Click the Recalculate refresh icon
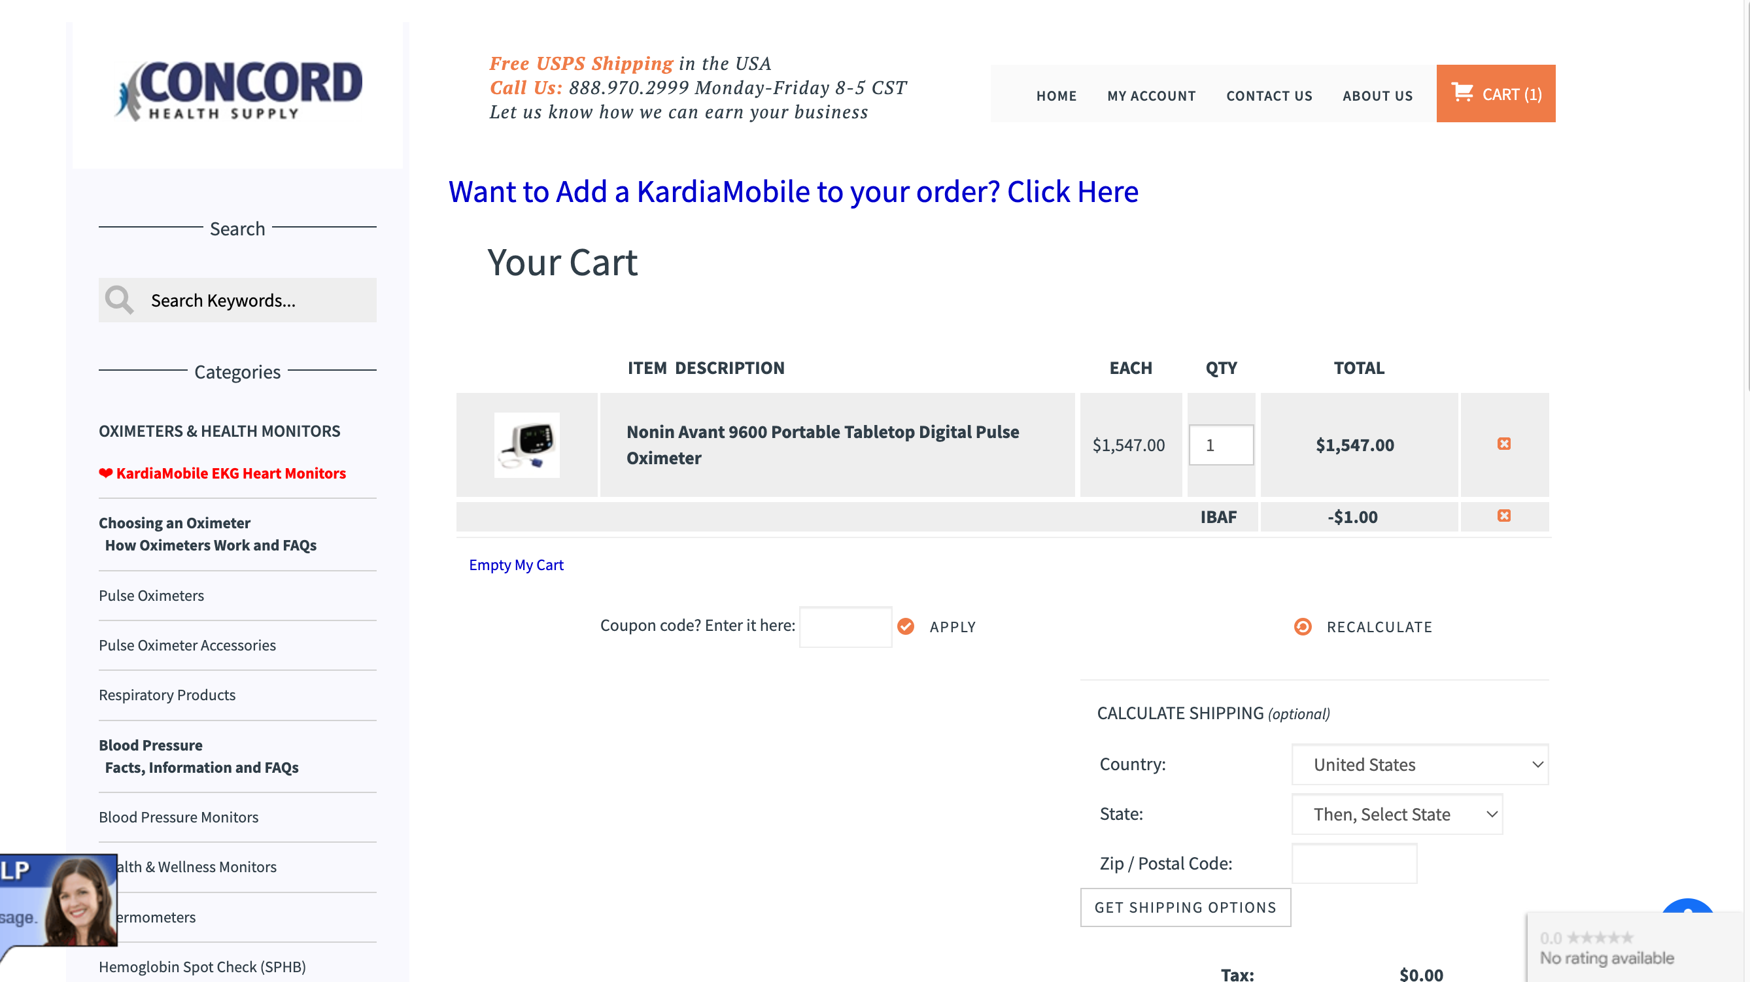 click(1302, 627)
